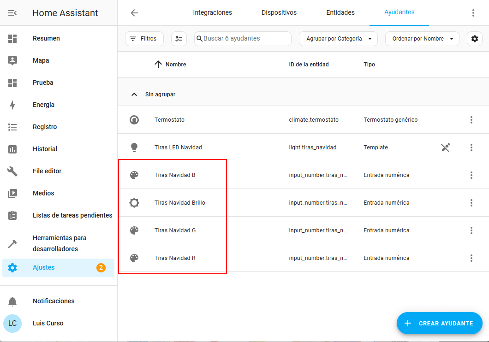Switch to the Entidades tab

pyautogui.click(x=340, y=13)
